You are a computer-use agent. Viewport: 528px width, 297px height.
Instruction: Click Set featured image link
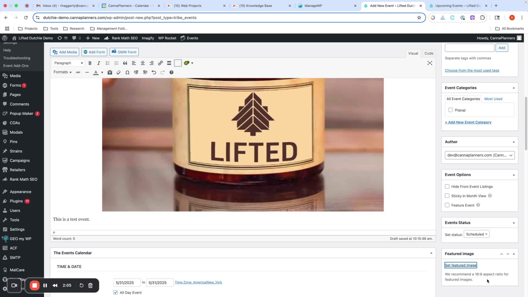pos(461,265)
